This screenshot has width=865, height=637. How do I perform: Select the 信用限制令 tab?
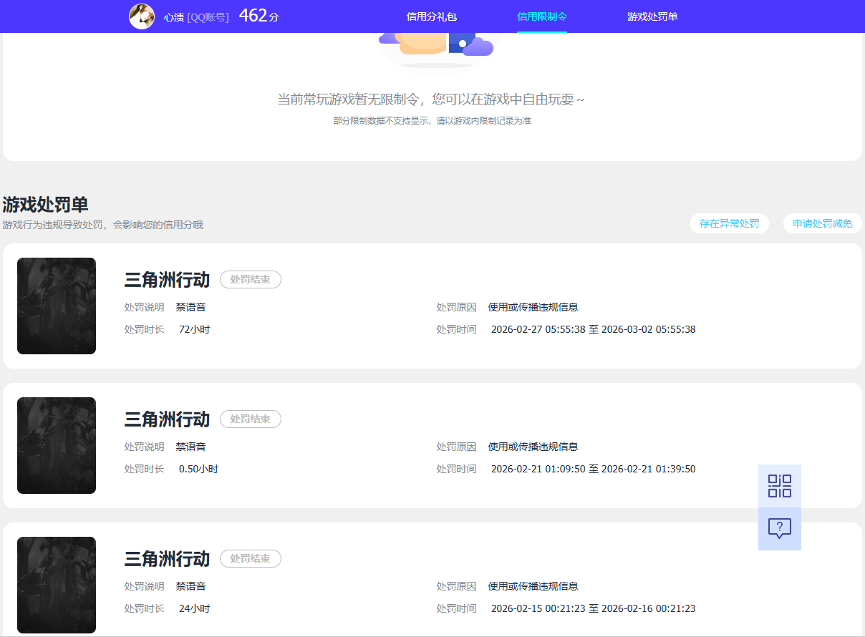pos(542,16)
